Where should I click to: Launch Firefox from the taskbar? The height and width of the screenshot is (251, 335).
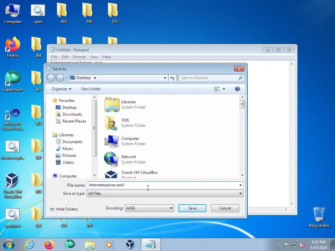[49, 244]
